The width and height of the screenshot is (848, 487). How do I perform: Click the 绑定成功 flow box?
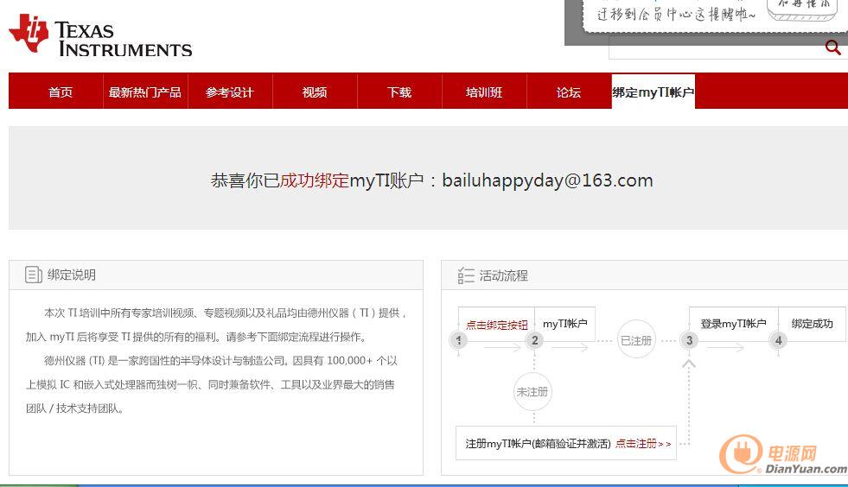coord(812,323)
